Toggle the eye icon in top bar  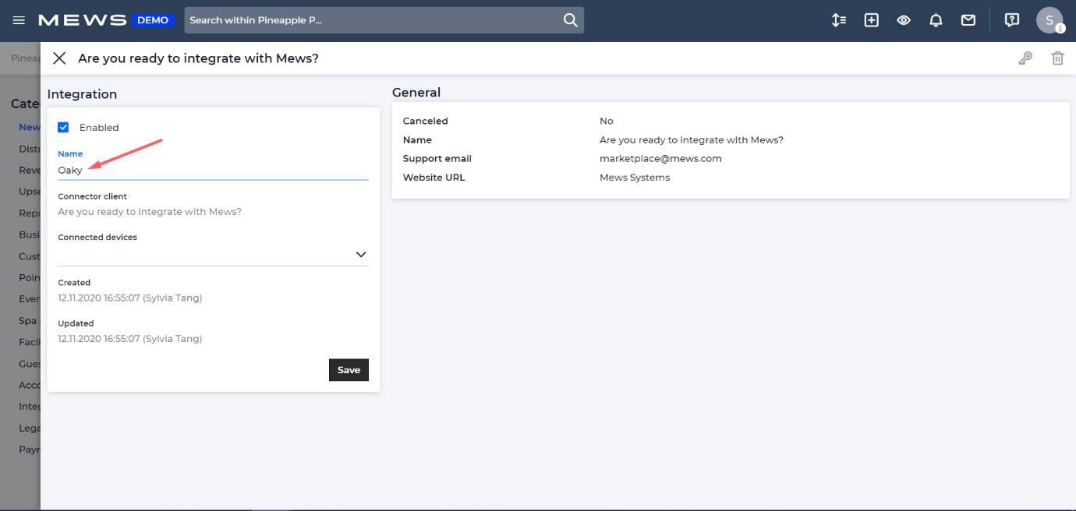pos(904,20)
